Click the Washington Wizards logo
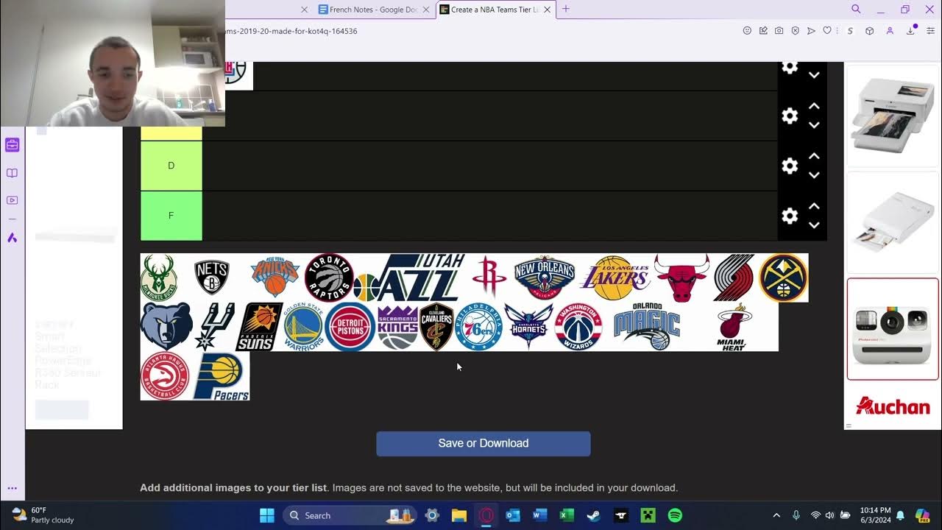 tap(578, 326)
